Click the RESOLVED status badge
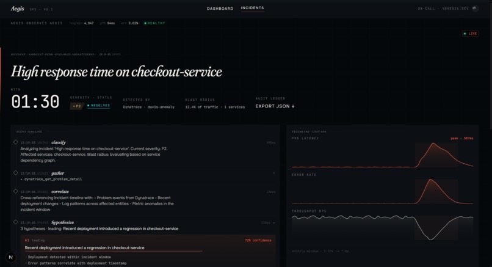 click(x=98, y=106)
